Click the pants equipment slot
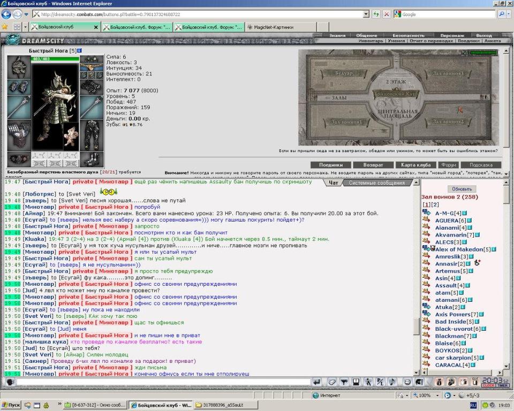The height and width of the screenshot is (411, 514). [x=92, y=135]
